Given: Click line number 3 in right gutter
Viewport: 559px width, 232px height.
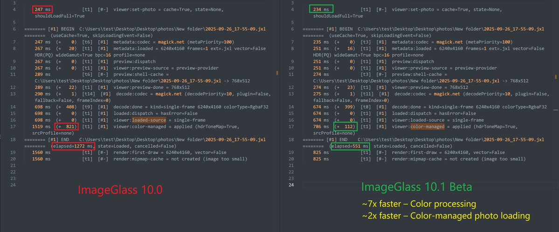Looking at the screenshot, I should (291, 3).
